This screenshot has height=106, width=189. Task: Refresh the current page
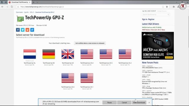coord(12,7)
